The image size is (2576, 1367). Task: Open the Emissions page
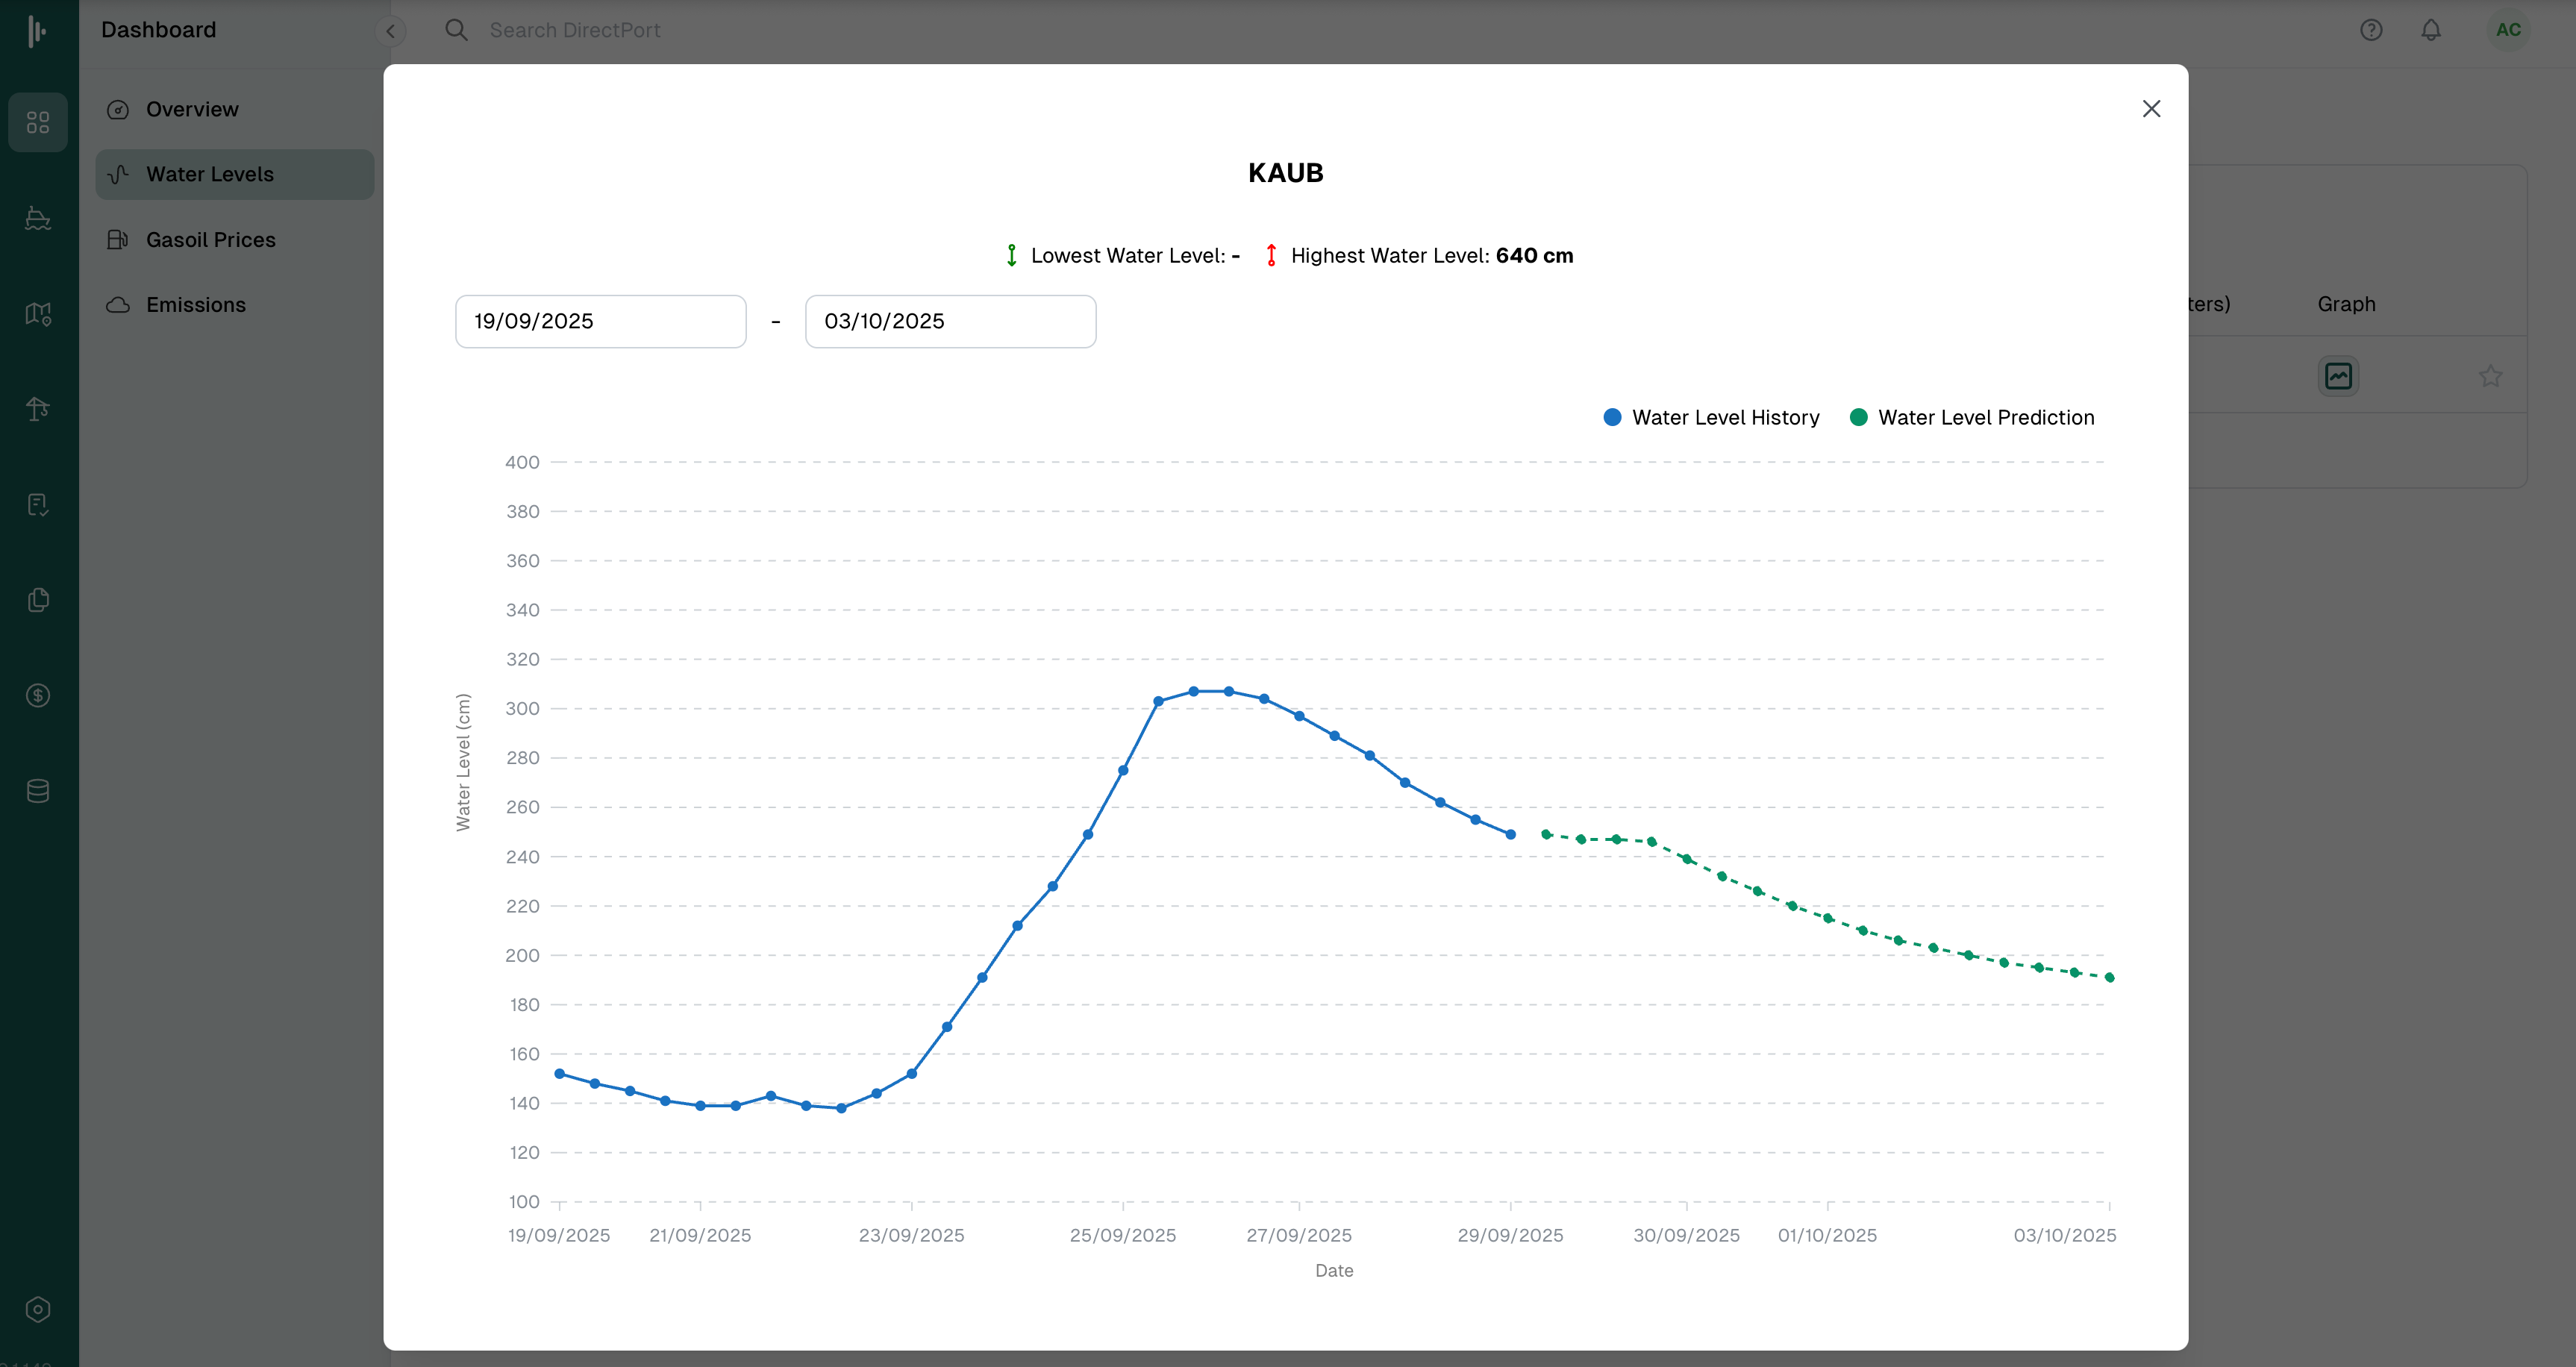tap(196, 304)
